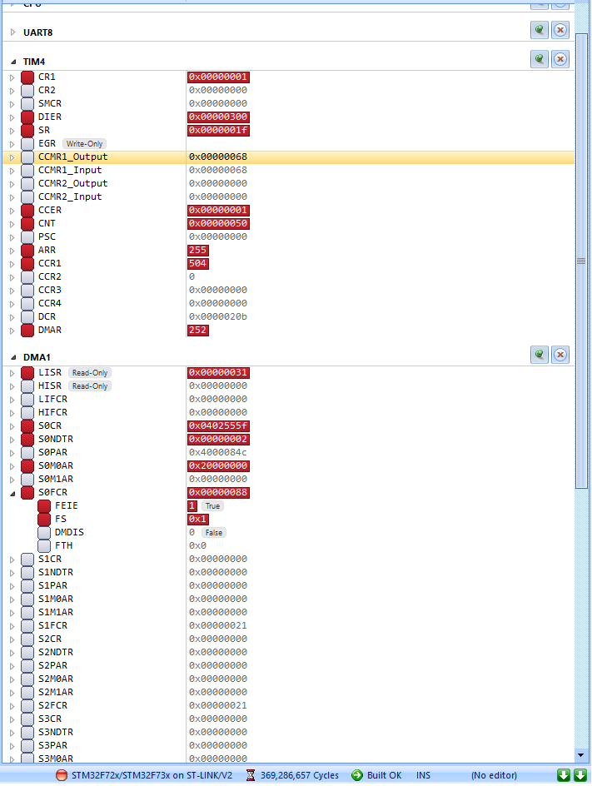592x786 pixels.
Task: Collapse the TIM4 peripheral group
Action: tap(13, 62)
